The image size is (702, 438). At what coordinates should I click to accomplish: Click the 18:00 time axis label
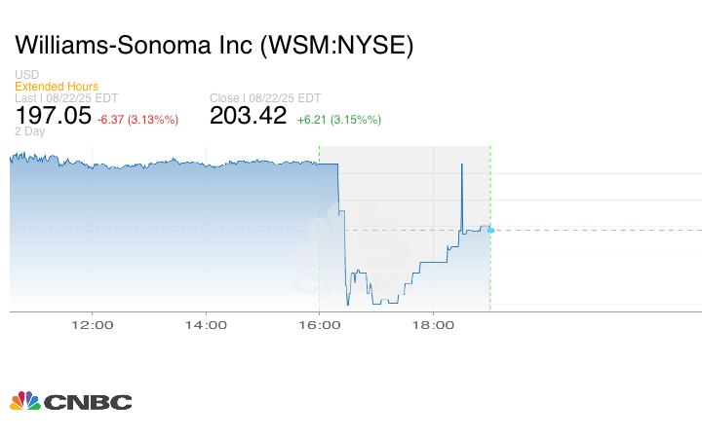(x=433, y=326)
